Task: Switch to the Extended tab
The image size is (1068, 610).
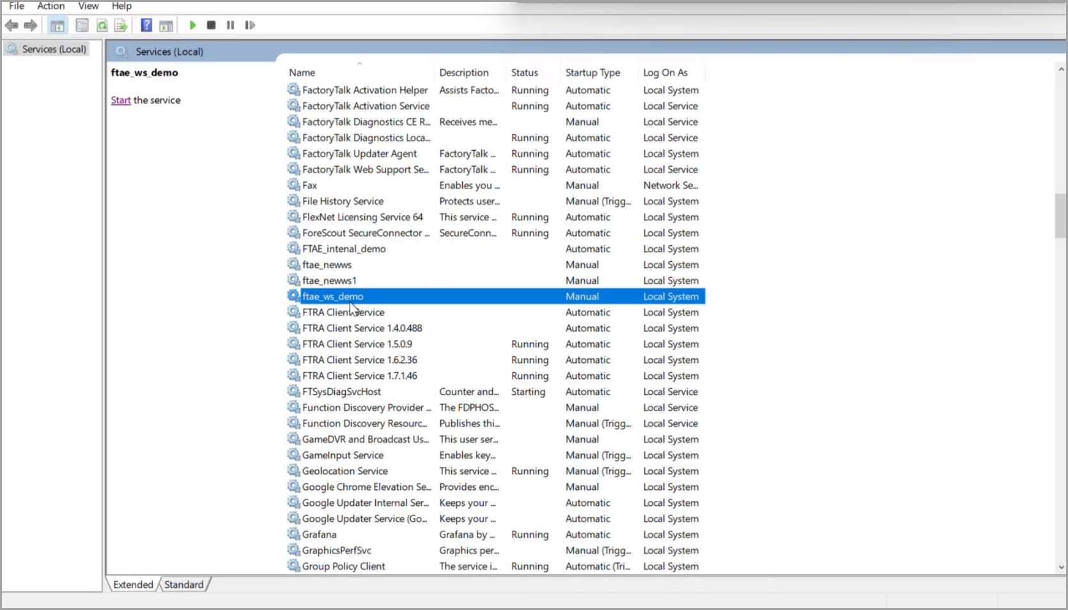Action: pyautogui.click(x=133, y=584)
